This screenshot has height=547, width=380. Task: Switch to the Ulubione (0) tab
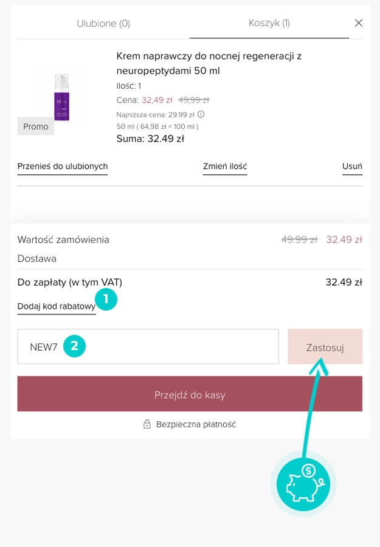click(103, 24)
